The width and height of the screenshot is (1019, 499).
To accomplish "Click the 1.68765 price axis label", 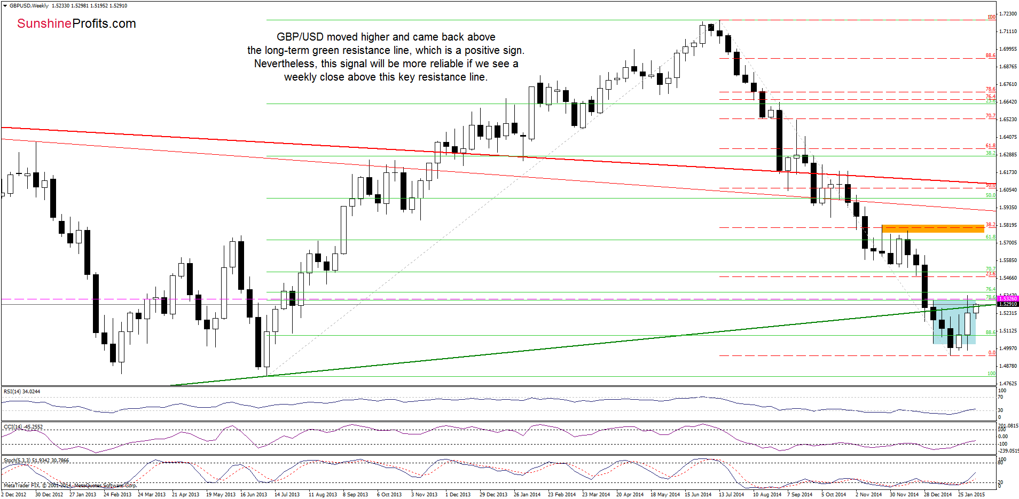I will 1008,67.
